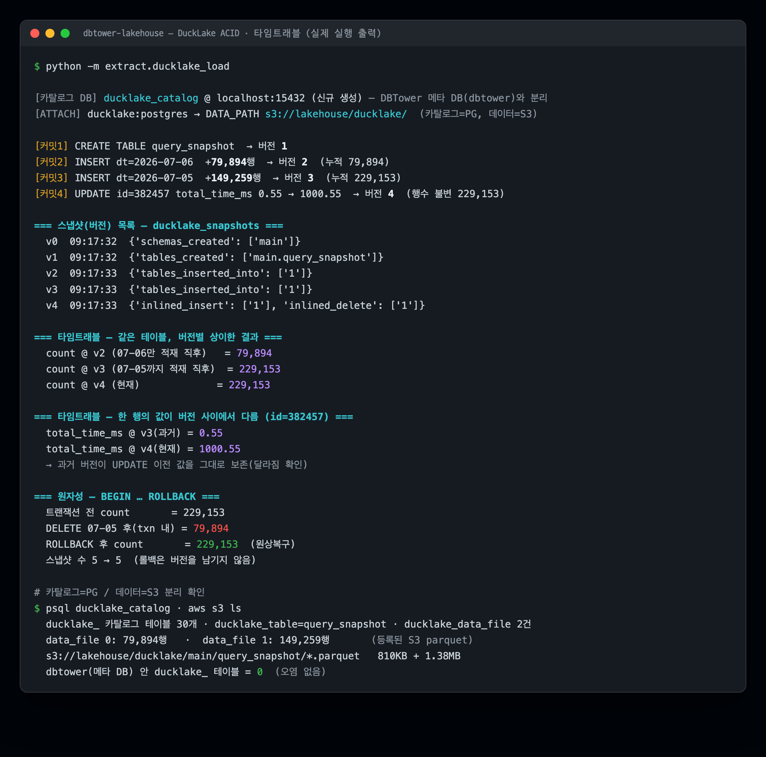766x757 pixels.
Task: Select the +79,894행 insert count
Action: tap(230, 162)
